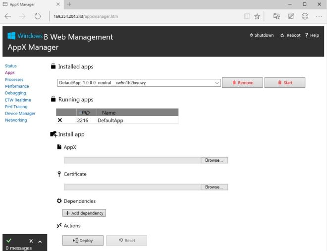Open the Processes page in sidebar
The image size is (327, 251).
(x=14, y=79)
